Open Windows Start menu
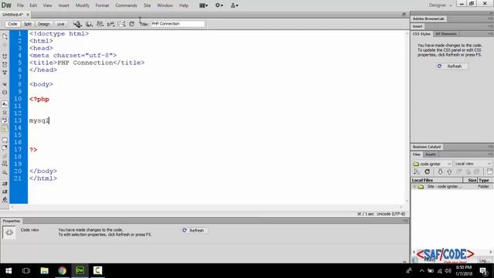494x278 pixels. [x=8, y=270]
